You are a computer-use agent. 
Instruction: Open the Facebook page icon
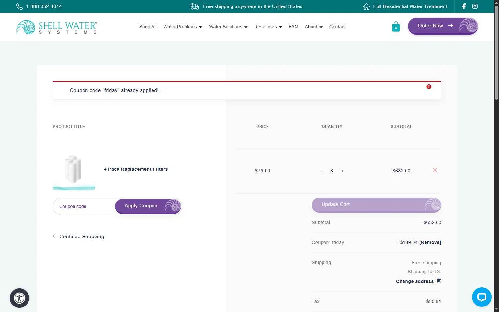coord(464,6)
